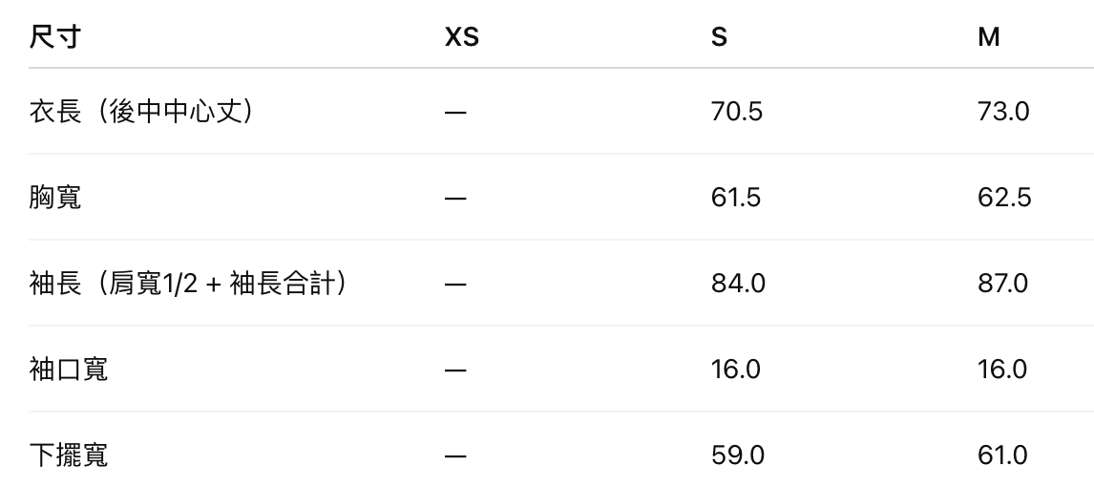The image size is (1094, 487).
Task: Click the 87.0 袖長 value for size M
Action: [1003, 284]
